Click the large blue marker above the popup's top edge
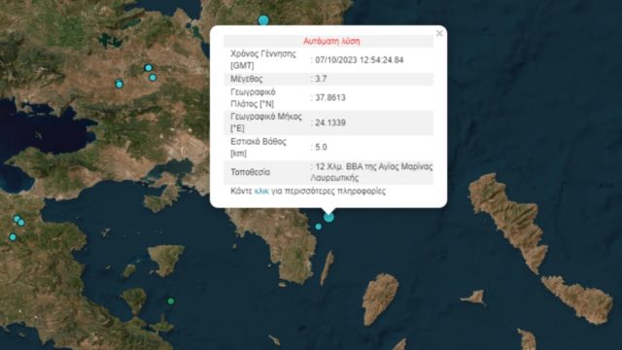The image size is (622, 350). 263,20
